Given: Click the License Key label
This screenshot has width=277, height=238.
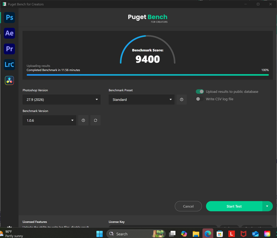Looking at the screenshot, I should [117, 222].
